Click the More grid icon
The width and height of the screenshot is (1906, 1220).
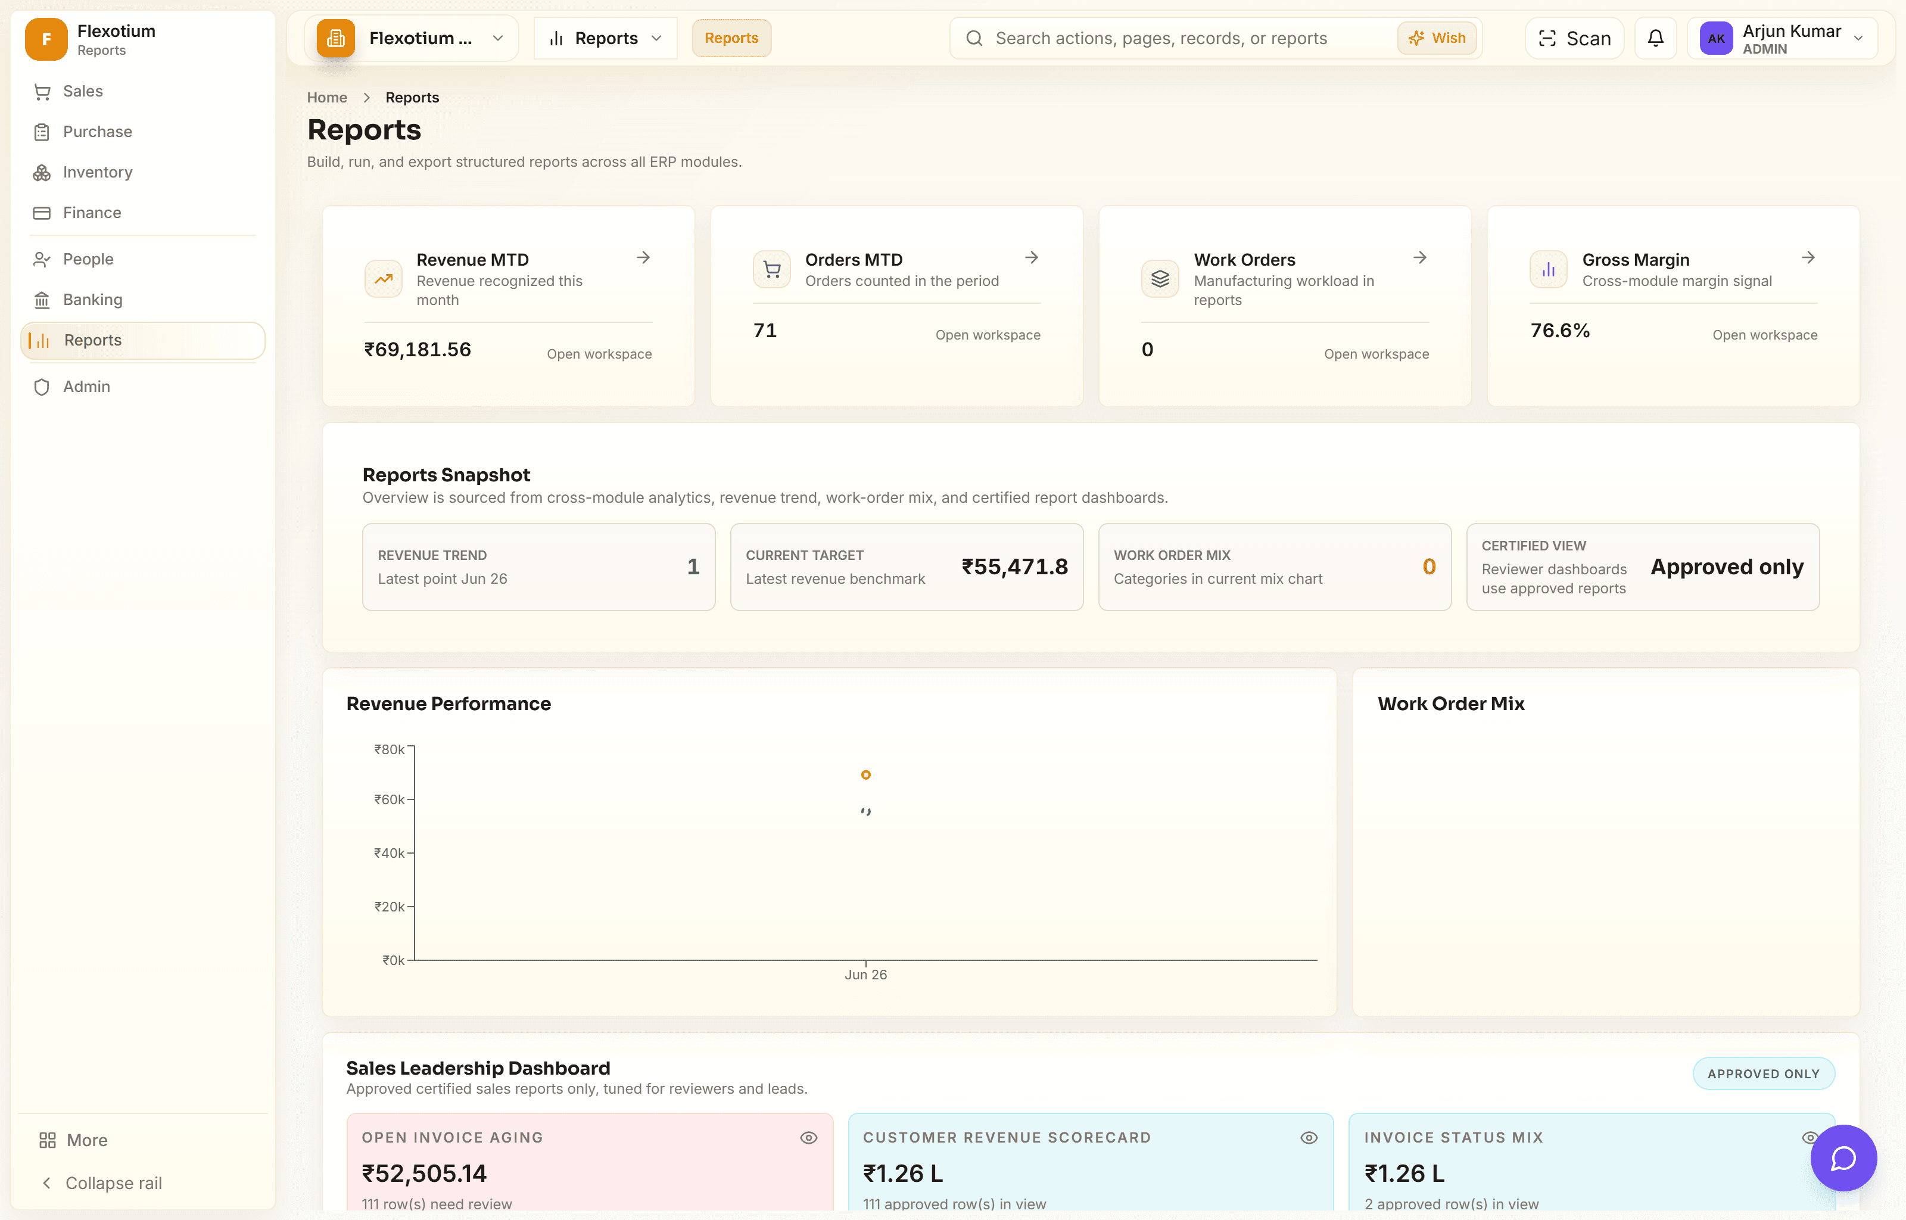pyautogui.click(x=48, y=1140)
